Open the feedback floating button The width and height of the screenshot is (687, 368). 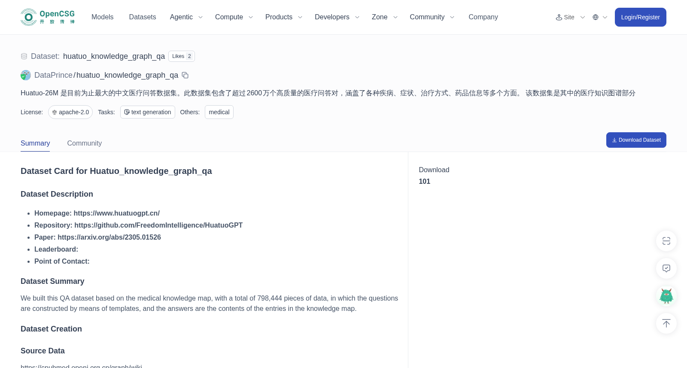pos(666,268)
